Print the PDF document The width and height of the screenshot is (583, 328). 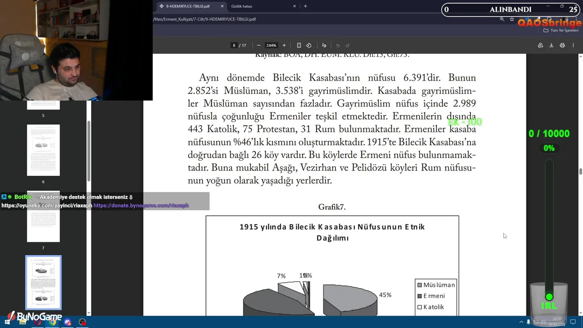coord(562,46)
